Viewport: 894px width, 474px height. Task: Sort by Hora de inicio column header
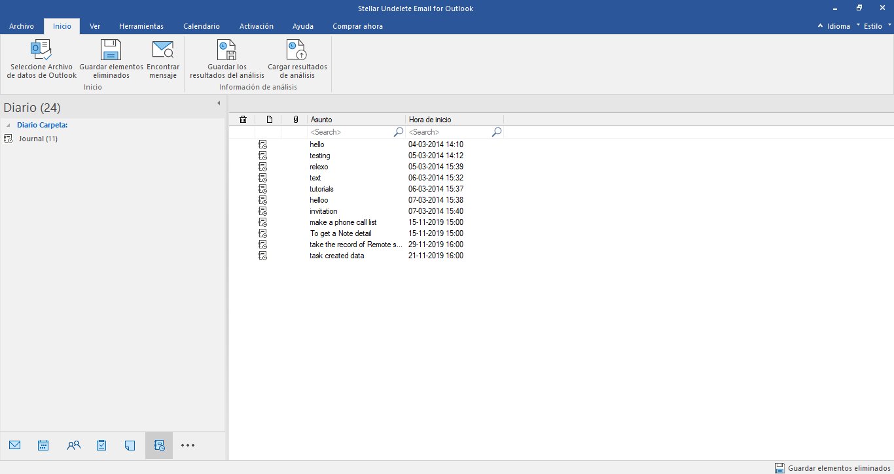455,120
